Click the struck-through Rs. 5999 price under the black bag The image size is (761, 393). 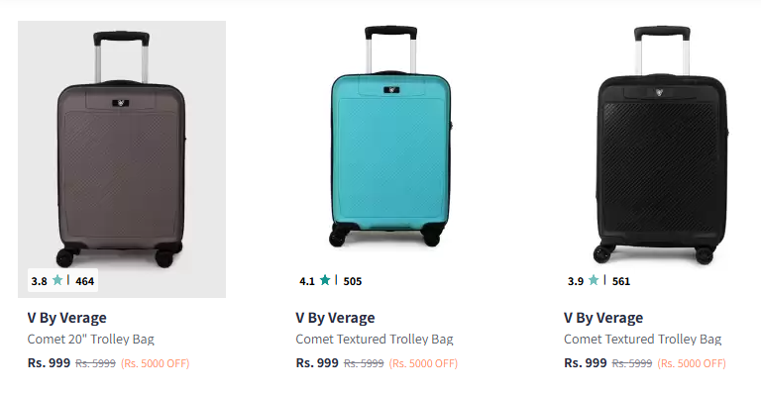pyautogui.click(x=632, y=363)
